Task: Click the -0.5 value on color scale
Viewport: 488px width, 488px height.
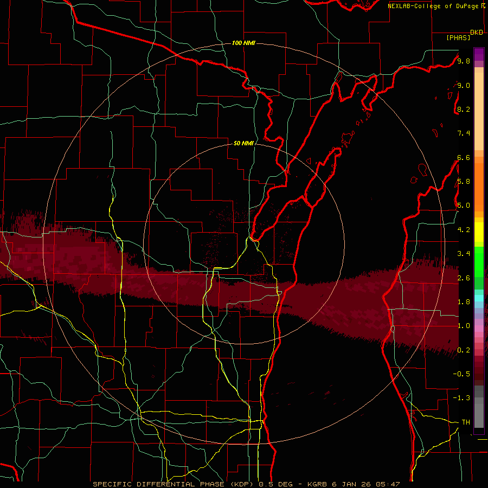Action: pyautogui.click(x=461, y=374)
